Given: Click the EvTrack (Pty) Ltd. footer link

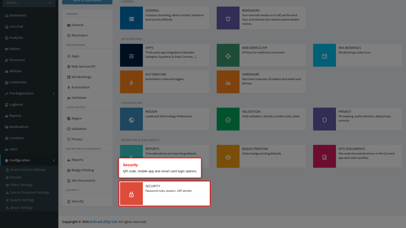Looking at the screenshot, I should click(x=104, y=222).
